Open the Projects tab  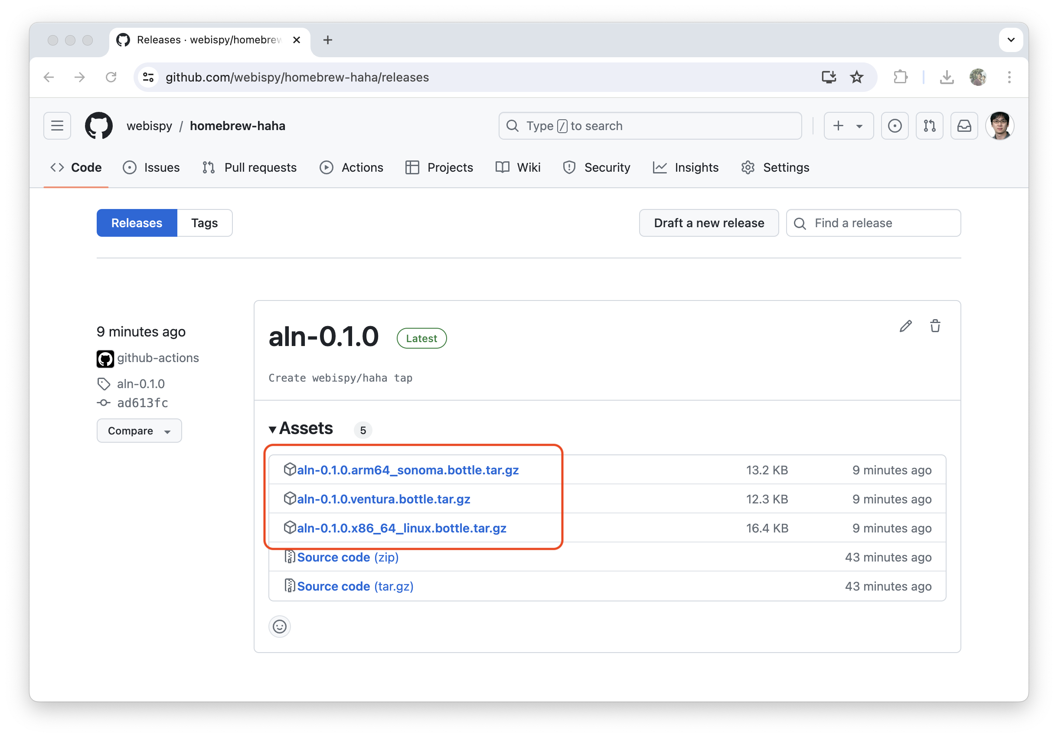439,168
